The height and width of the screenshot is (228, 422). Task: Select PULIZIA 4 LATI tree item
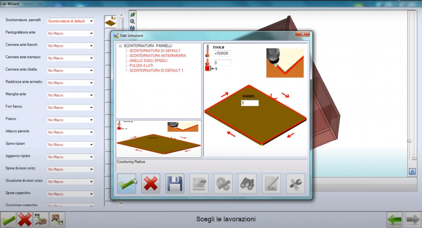click(141, 65)
